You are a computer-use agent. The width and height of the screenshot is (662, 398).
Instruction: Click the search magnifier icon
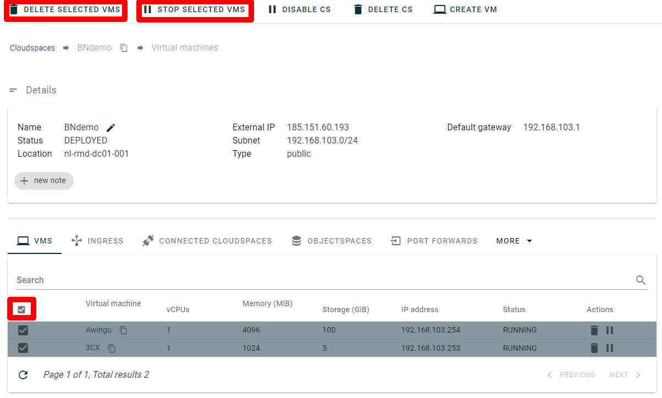pyautogui.click(x=641, y=280)
